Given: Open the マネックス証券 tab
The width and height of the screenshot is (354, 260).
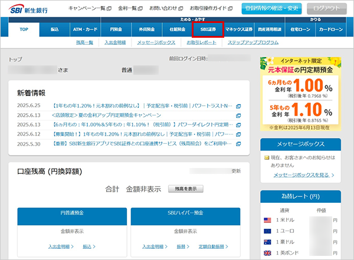Looking at the screenshot, I should [x=239, y=29].
